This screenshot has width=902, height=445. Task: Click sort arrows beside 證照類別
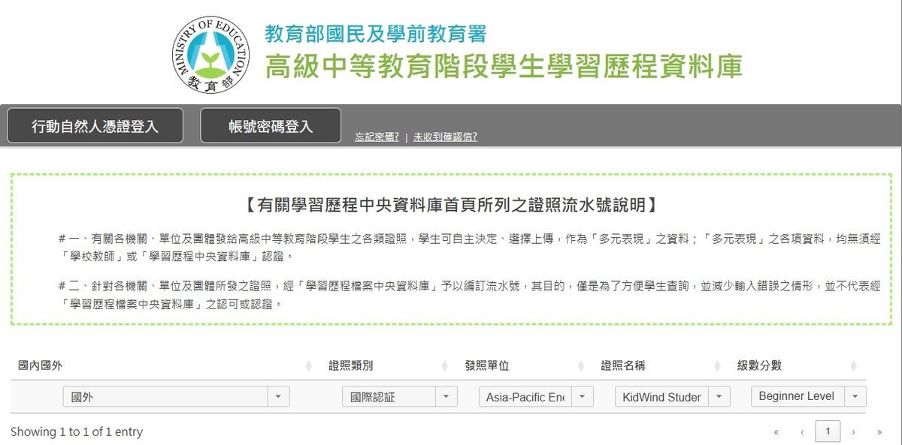tap(444, 366)
